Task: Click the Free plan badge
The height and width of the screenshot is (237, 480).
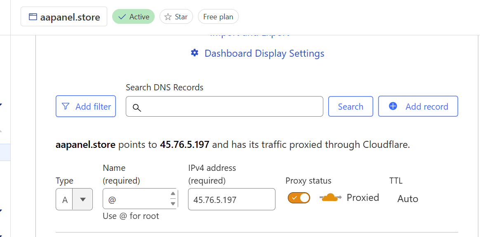Action: click(x=218, y=17)
